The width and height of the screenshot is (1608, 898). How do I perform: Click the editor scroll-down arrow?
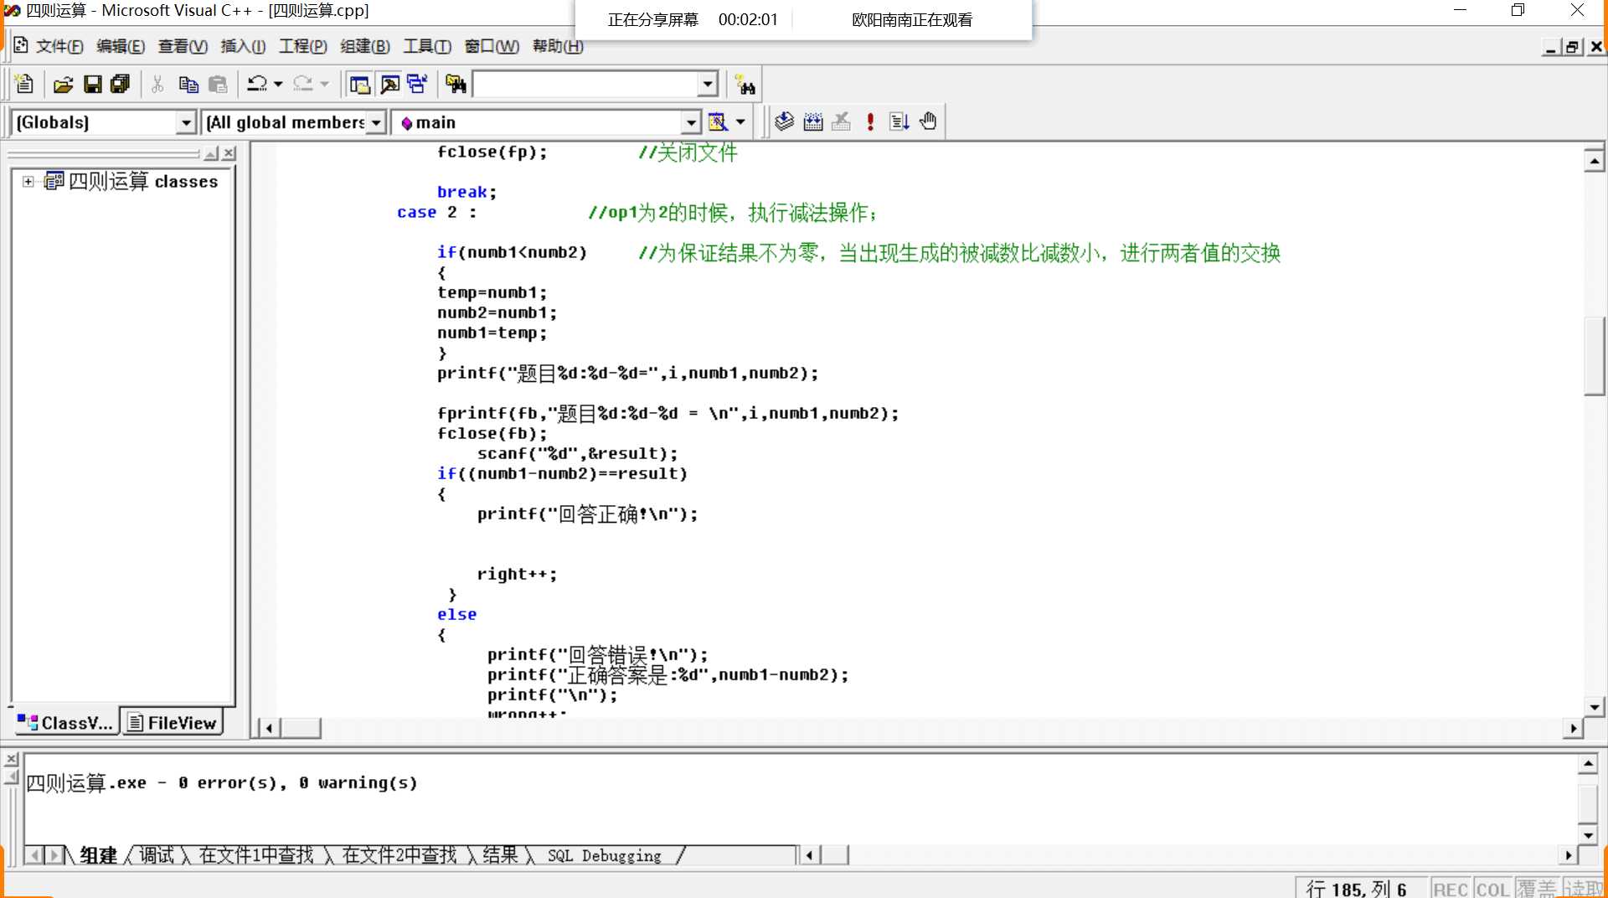tap(1595, 707)
